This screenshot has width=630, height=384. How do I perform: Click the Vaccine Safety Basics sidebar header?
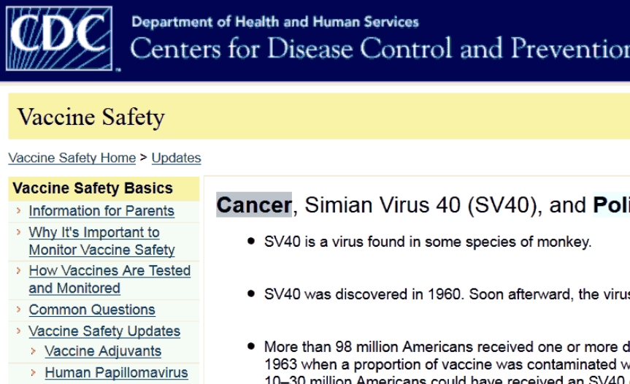click(104, 188)
